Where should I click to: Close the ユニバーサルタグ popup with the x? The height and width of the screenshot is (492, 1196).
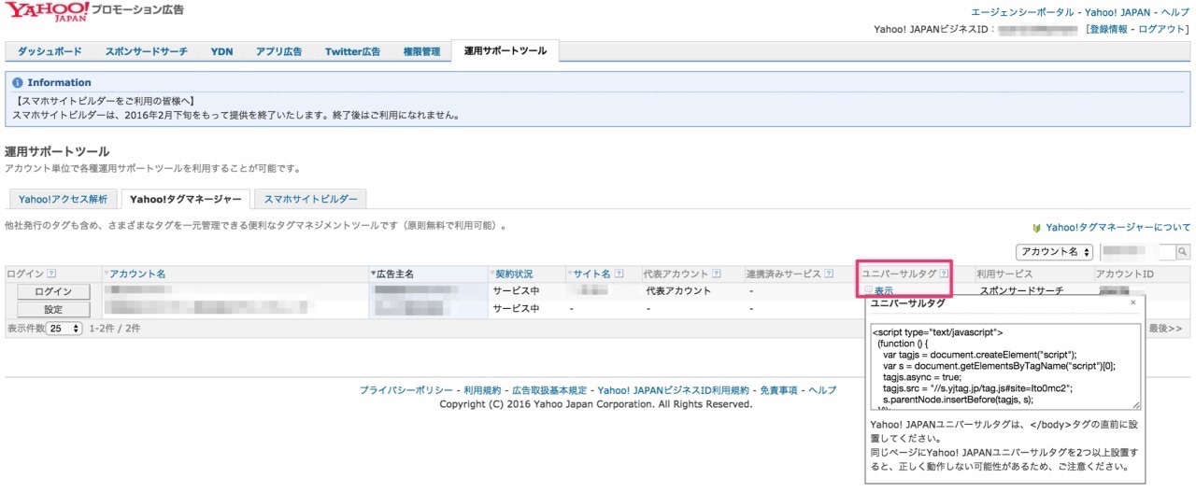(1132, 302)
